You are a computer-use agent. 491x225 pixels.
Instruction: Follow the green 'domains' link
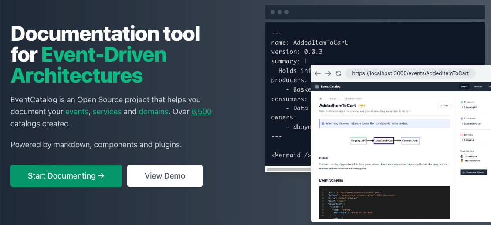click(x=153, y=111)
